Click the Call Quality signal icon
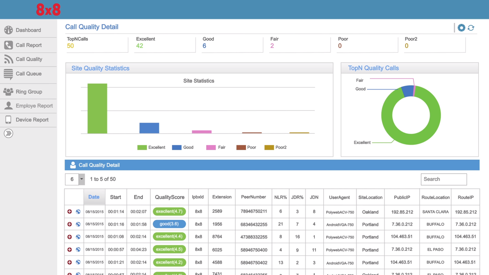 tap(8, 59)
